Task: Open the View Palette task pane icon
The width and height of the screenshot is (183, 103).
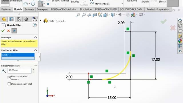Action: (x=180, y=36)
